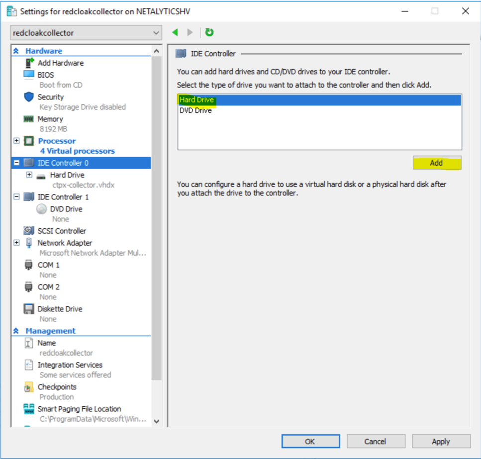
Task: Click '4 Virtual processors' text
Action: coord(77,151)
